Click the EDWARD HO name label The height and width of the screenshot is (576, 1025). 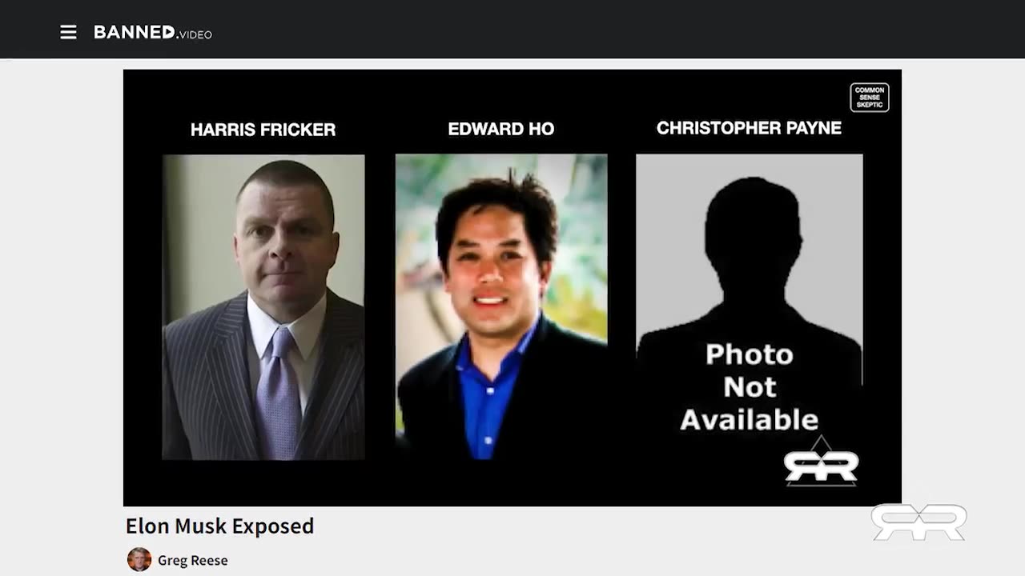point(501,129)
